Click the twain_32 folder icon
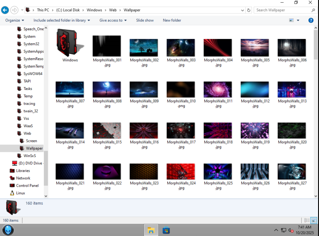319x236 pixels. tap(19, 111)
